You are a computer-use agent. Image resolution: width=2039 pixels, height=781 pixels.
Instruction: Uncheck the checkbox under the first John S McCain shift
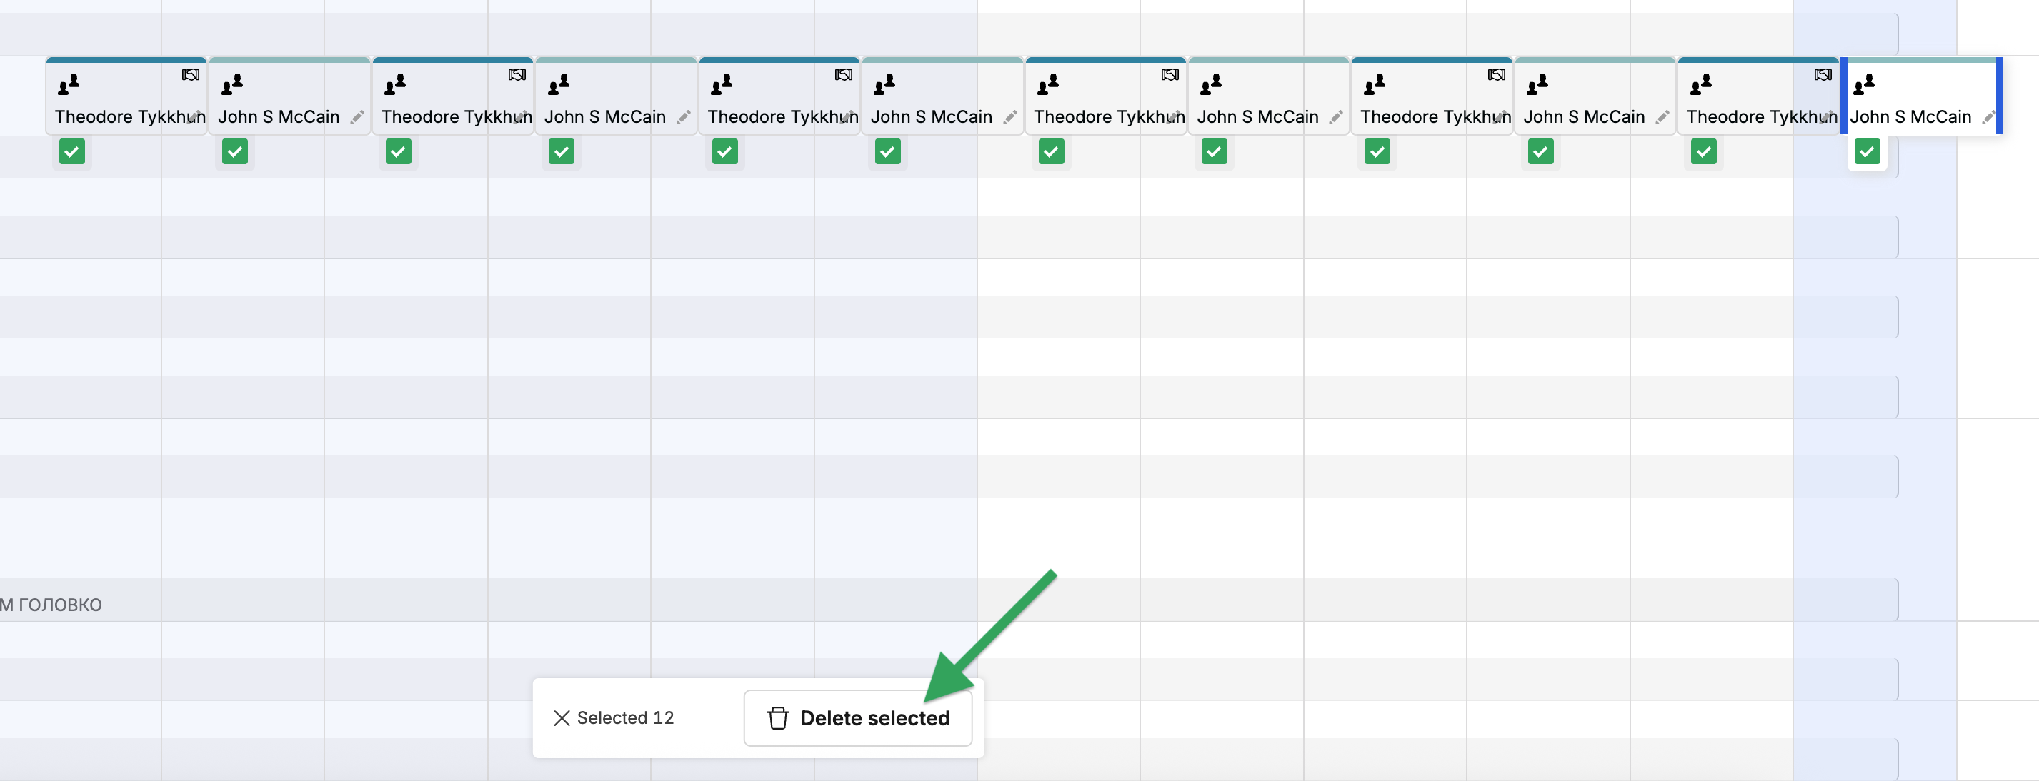235,151
